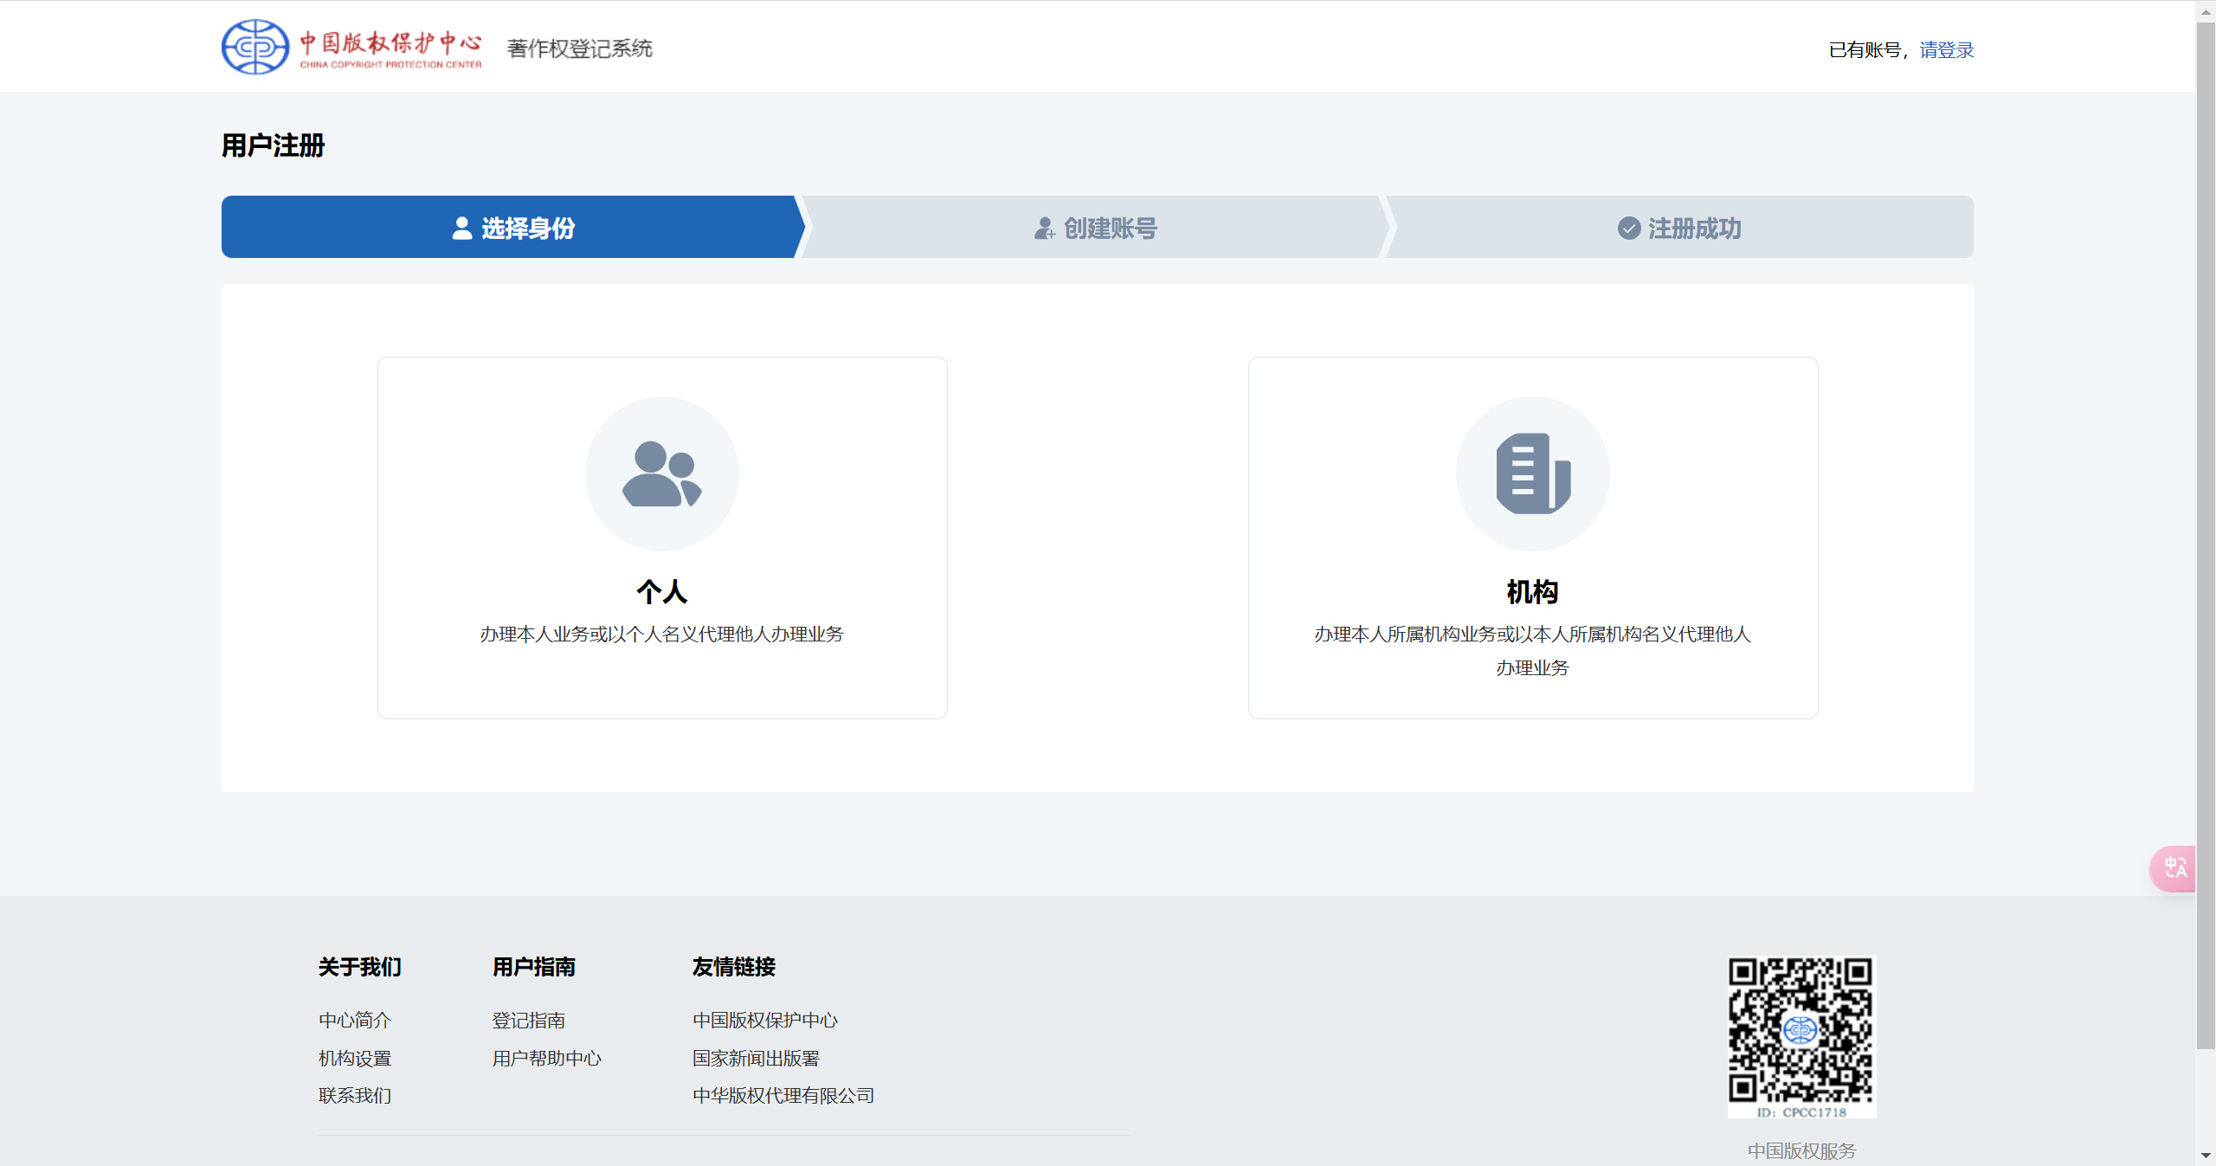Open the 中国版权保护中心 friendly link
2216x1166 pixels.
pyautogui.click(x=765, y=1021)
